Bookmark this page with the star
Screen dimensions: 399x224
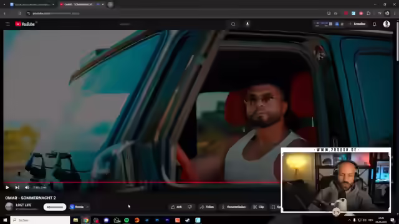click(335, 14)
